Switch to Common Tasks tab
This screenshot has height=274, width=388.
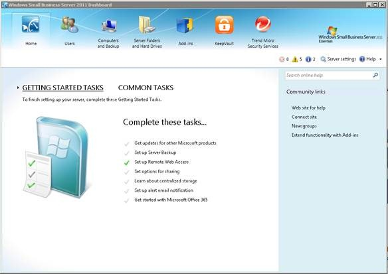point(145,88)
